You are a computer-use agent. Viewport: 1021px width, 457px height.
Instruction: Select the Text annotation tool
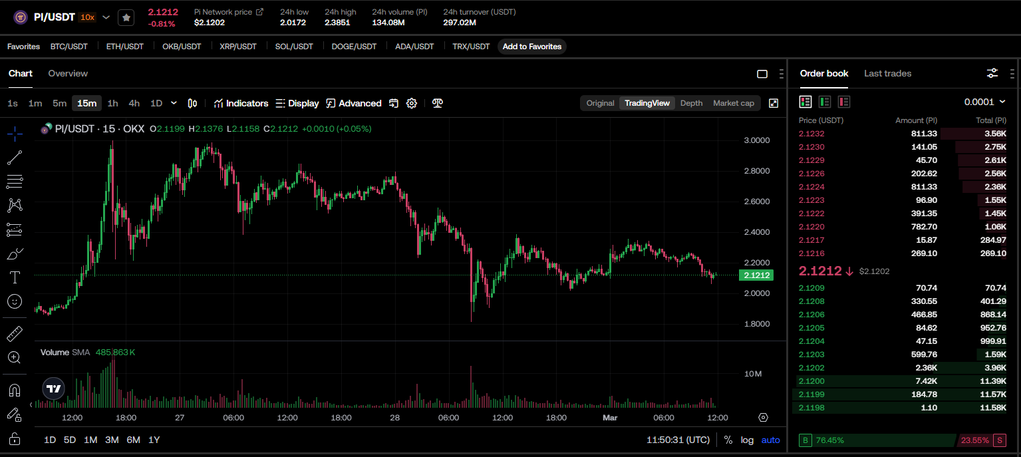coord(15,277)
